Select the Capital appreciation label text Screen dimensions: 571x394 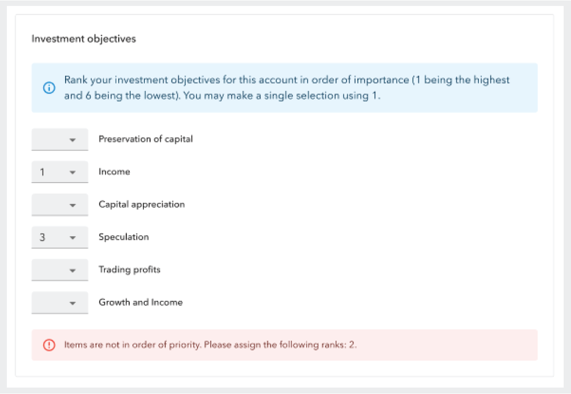click(142, 204)
